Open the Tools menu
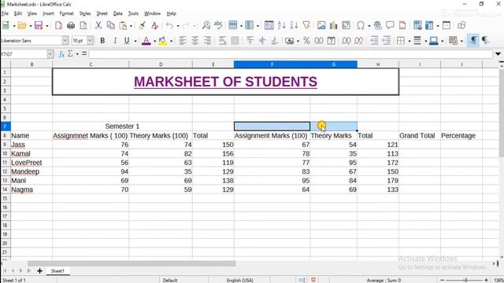 coord(133,13)
